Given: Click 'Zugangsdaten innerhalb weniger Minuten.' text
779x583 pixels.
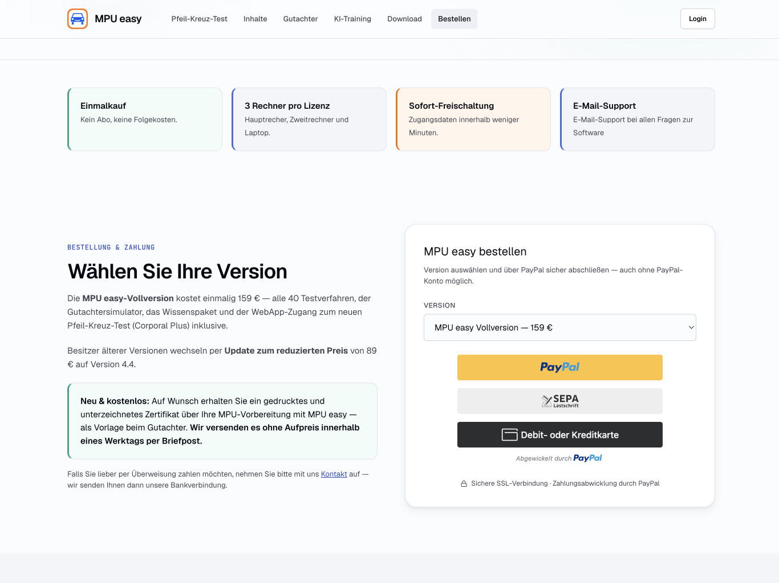Looking at the screenshot, I should coord(464,126).
